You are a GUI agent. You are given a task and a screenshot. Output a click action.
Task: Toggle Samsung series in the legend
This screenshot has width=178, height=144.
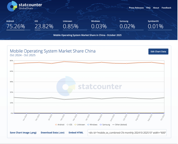[105, 125]
